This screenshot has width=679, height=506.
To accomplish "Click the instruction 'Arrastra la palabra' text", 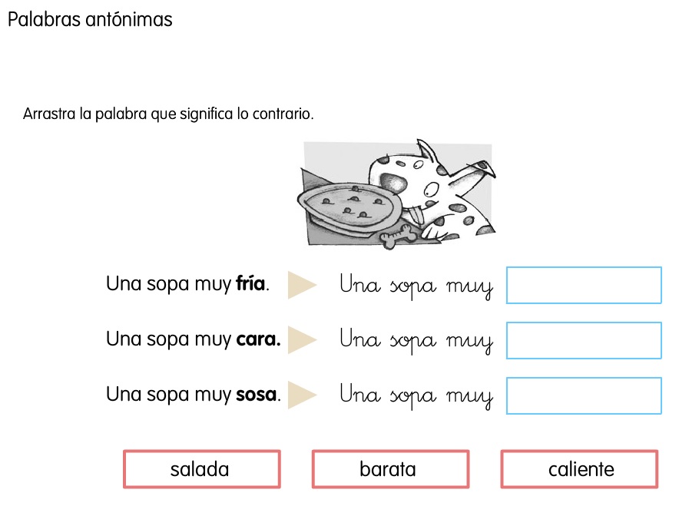I will (x=168, y=114).
